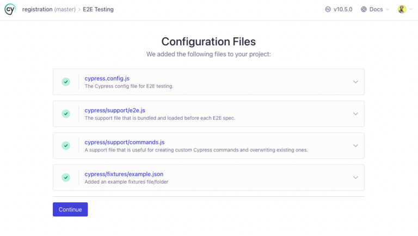Go to the registration project breadcrumb
Viewport: 418px width, 236px height.
click(37, 9)
